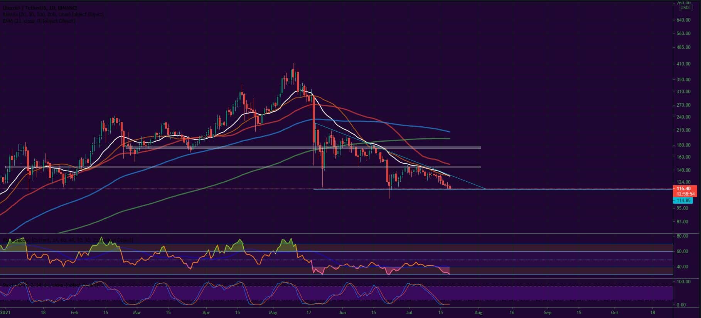Select the descending blue trendline
701x318 pixels.
tap(400, 156)
